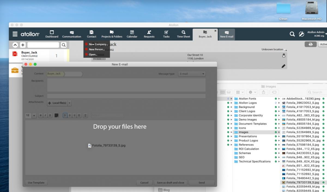Image resolution: width=327 pixels, height=192 pixels.
Task: Open the Local file(s) dropdown arrow
Action: tap(69, 103)
